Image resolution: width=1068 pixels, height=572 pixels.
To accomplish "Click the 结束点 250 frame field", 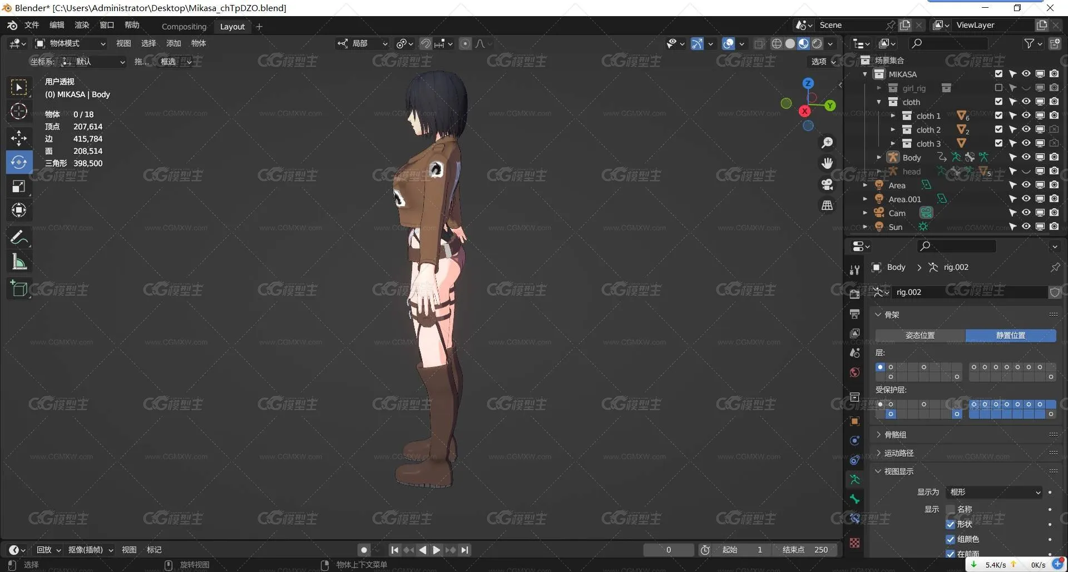I will (805, 550).
